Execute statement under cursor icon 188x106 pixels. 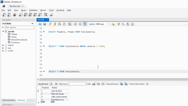[55, 24]
